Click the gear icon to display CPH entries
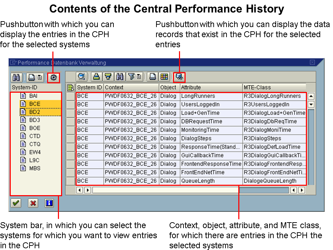 pos(54,77)
